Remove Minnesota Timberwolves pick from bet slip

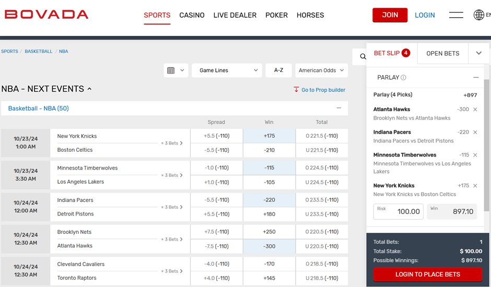click(x=475, y=155)
